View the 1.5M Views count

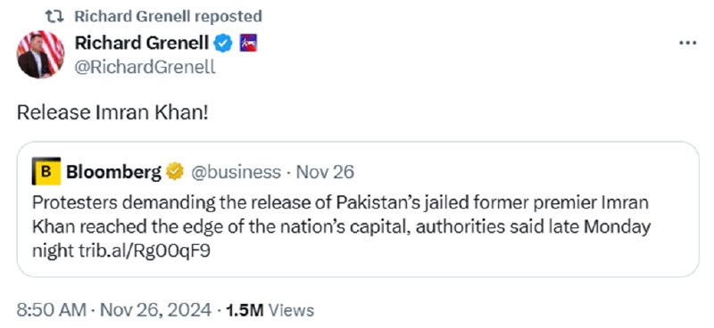(x=270, y=310)
